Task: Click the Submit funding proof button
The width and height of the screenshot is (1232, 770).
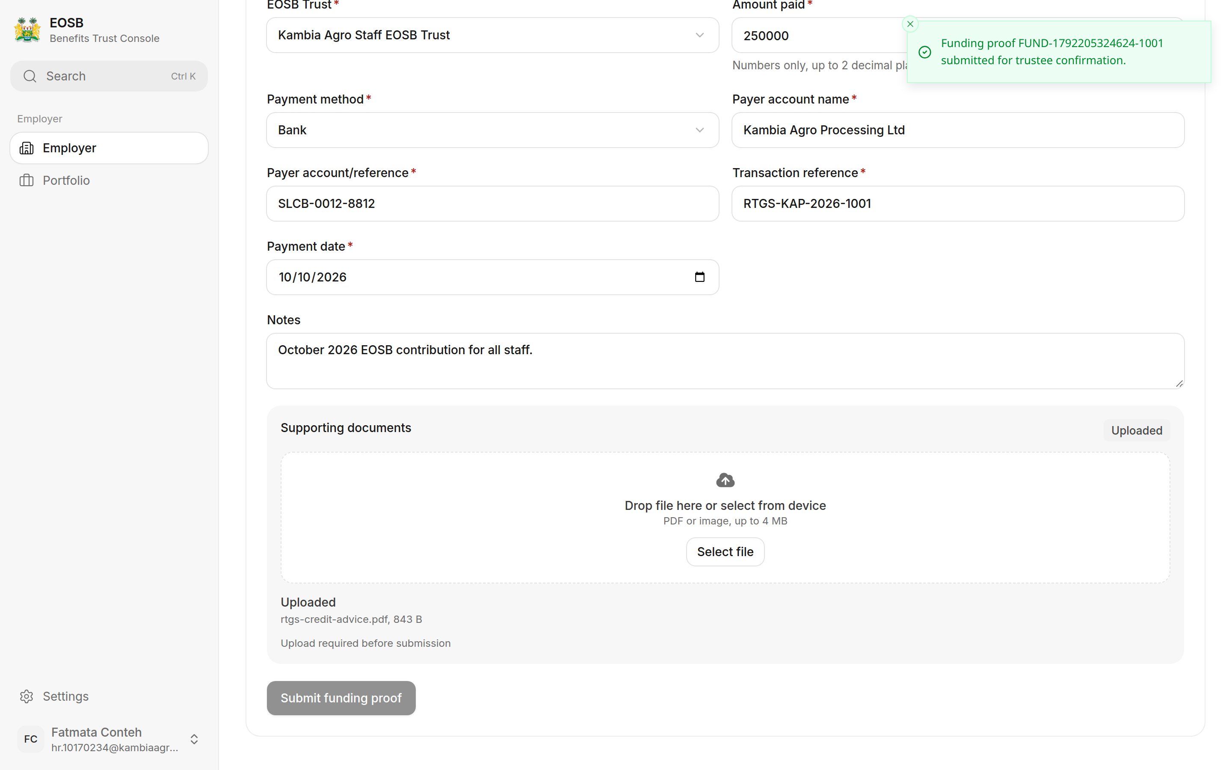Action: click(x=341, y=698)
